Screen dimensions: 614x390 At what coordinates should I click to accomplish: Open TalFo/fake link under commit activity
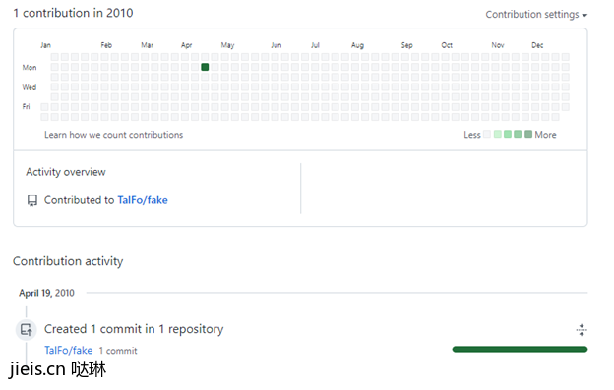pyautogui.click(x=69, y=350)
